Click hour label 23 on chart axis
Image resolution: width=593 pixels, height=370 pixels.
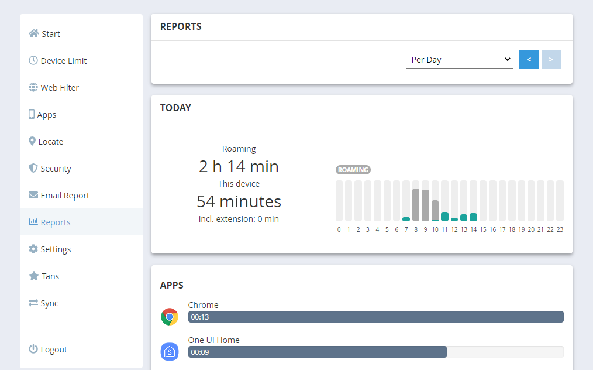(x=560, y=229)
